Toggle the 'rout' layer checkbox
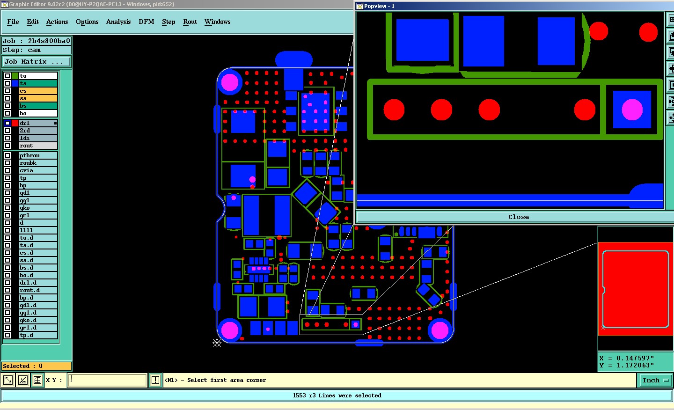Screen dimensions: 674x410 click(7, 146)
